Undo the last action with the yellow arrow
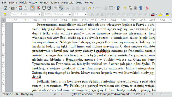The height and width of the screenshot is (97, 172). (90, 8)
